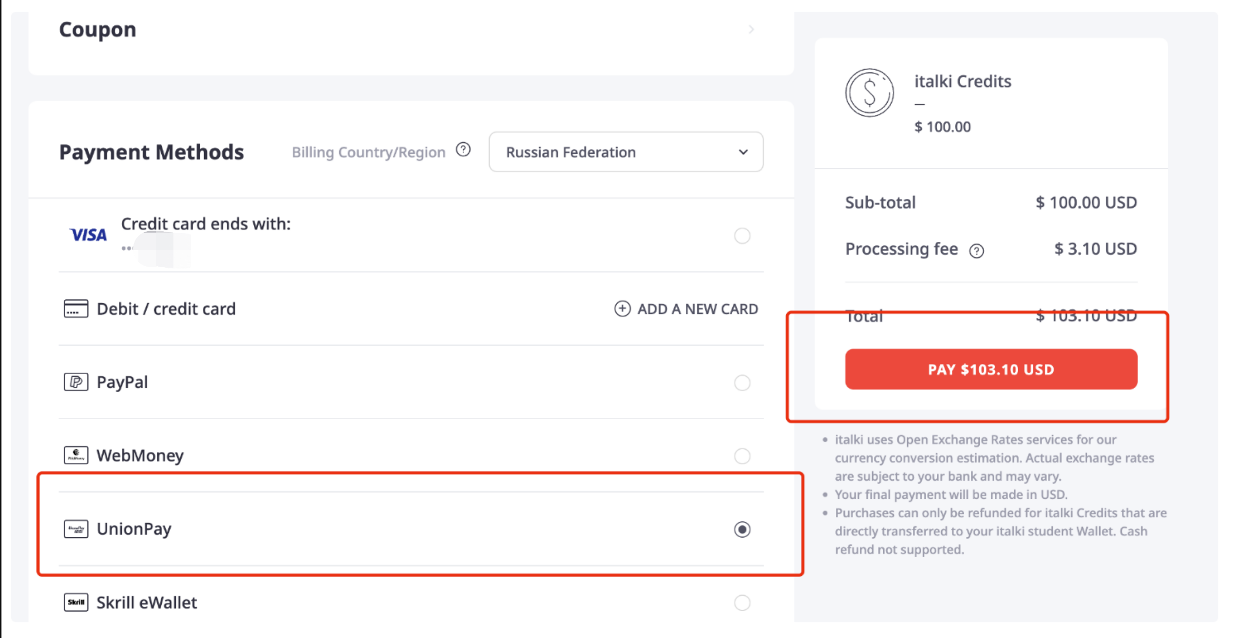This screenshot has height=638, width=1234.
Task: Click the Open Exchange Rates disclaimer text
Action: click(994, 458)
